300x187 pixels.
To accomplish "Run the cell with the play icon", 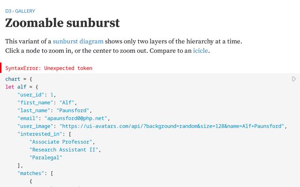I will click(294, 79).
